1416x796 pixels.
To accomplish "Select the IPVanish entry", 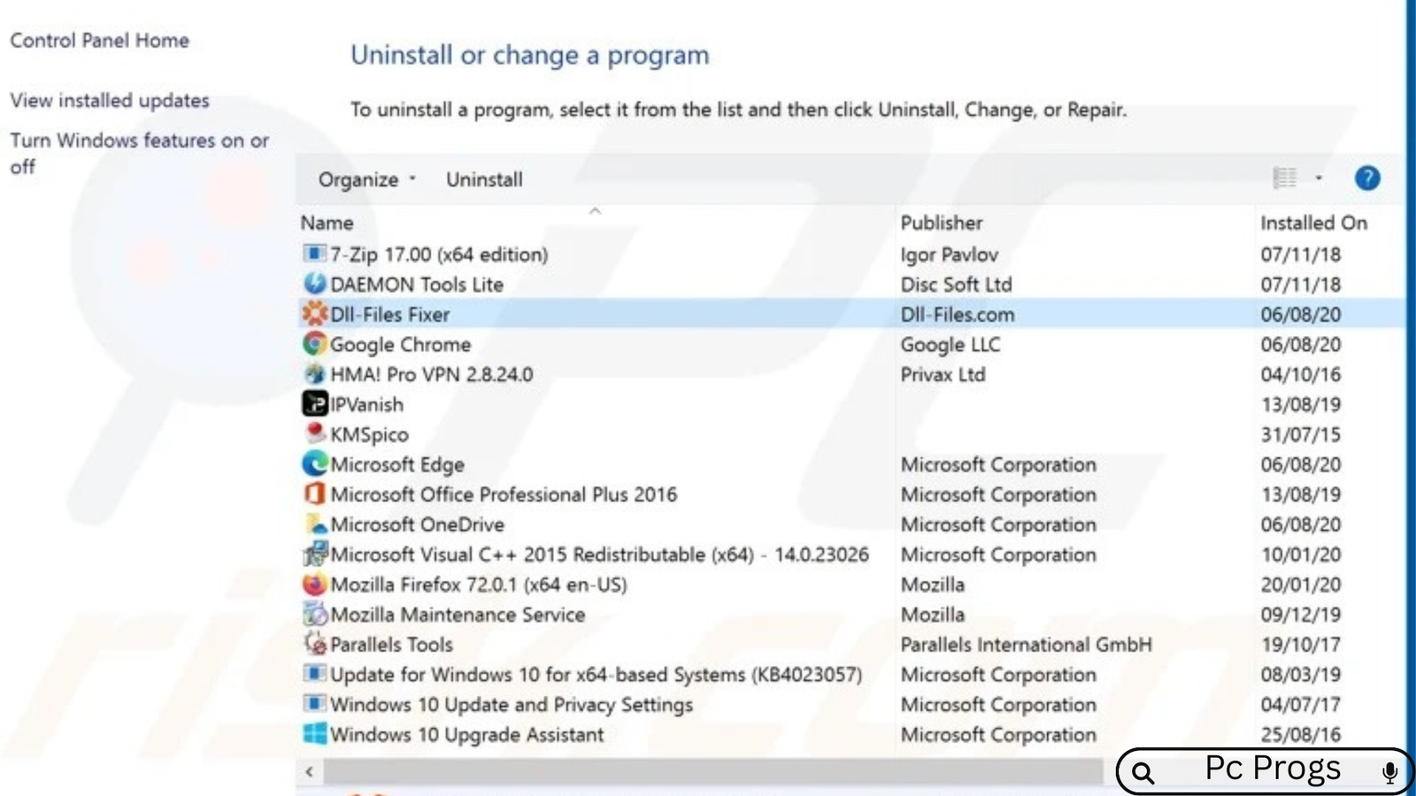I will click(x=850, y=404).
